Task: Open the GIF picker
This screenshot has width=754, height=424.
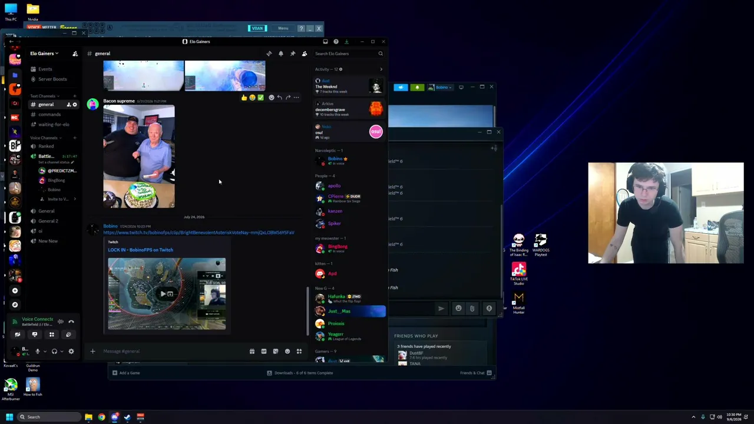Action: pyautogui.click(x=264, y=352)
